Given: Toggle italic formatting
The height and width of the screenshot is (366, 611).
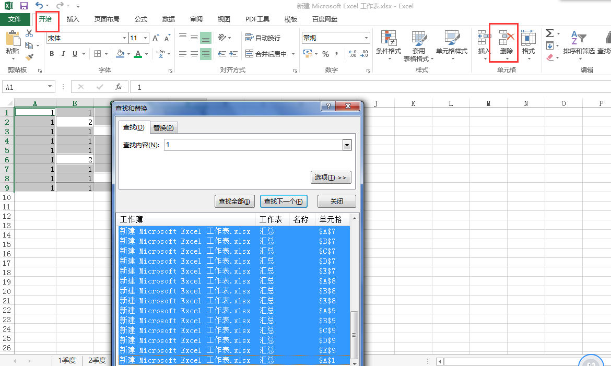Looking at the screenshot, I should click(63, 54).
